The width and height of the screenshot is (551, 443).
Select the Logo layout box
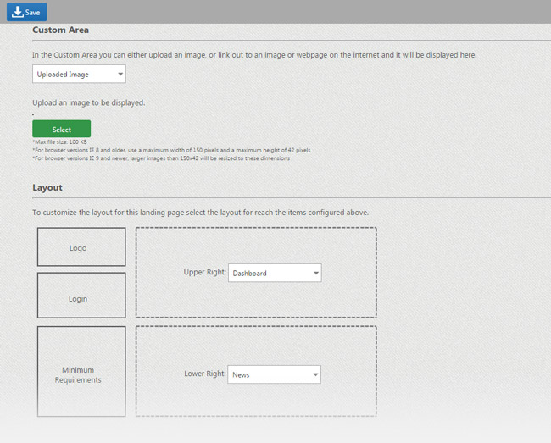click(x=81, y=247)
